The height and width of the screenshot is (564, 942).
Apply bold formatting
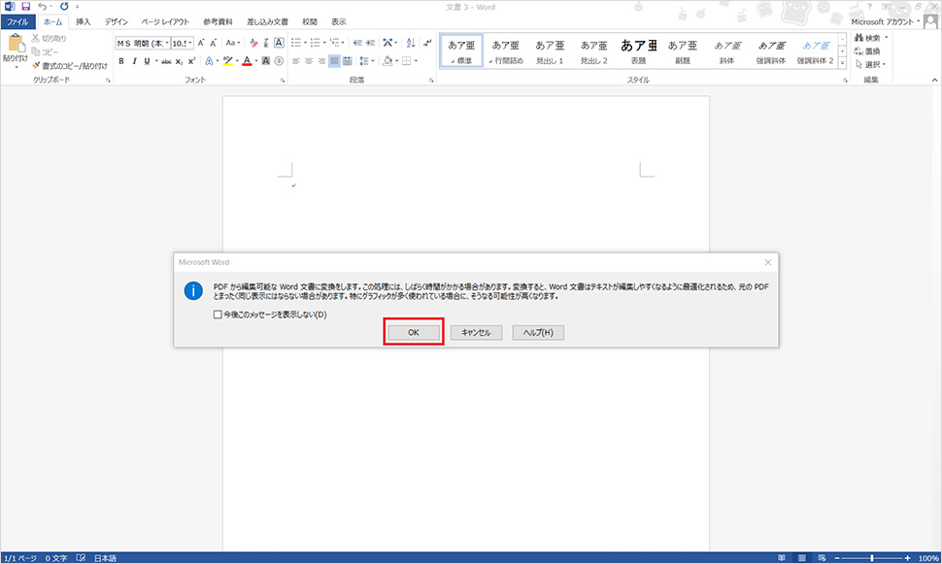pyautogui.click(x=121, y=61)
